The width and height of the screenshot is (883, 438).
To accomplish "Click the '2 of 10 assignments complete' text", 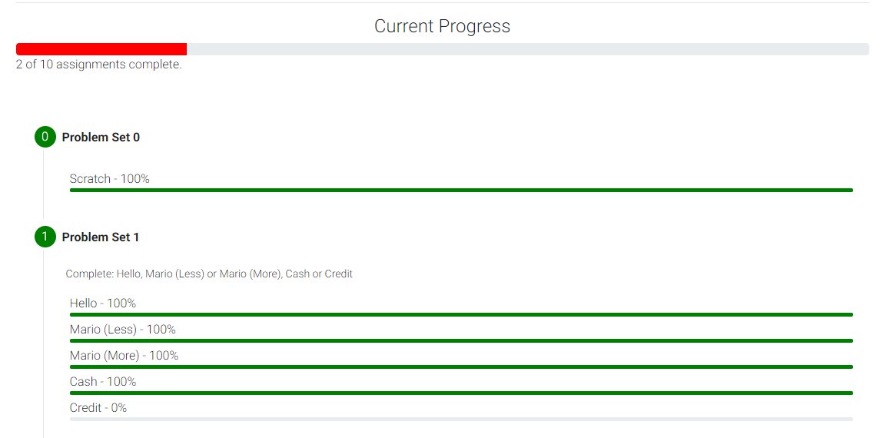I will point(98,65).
